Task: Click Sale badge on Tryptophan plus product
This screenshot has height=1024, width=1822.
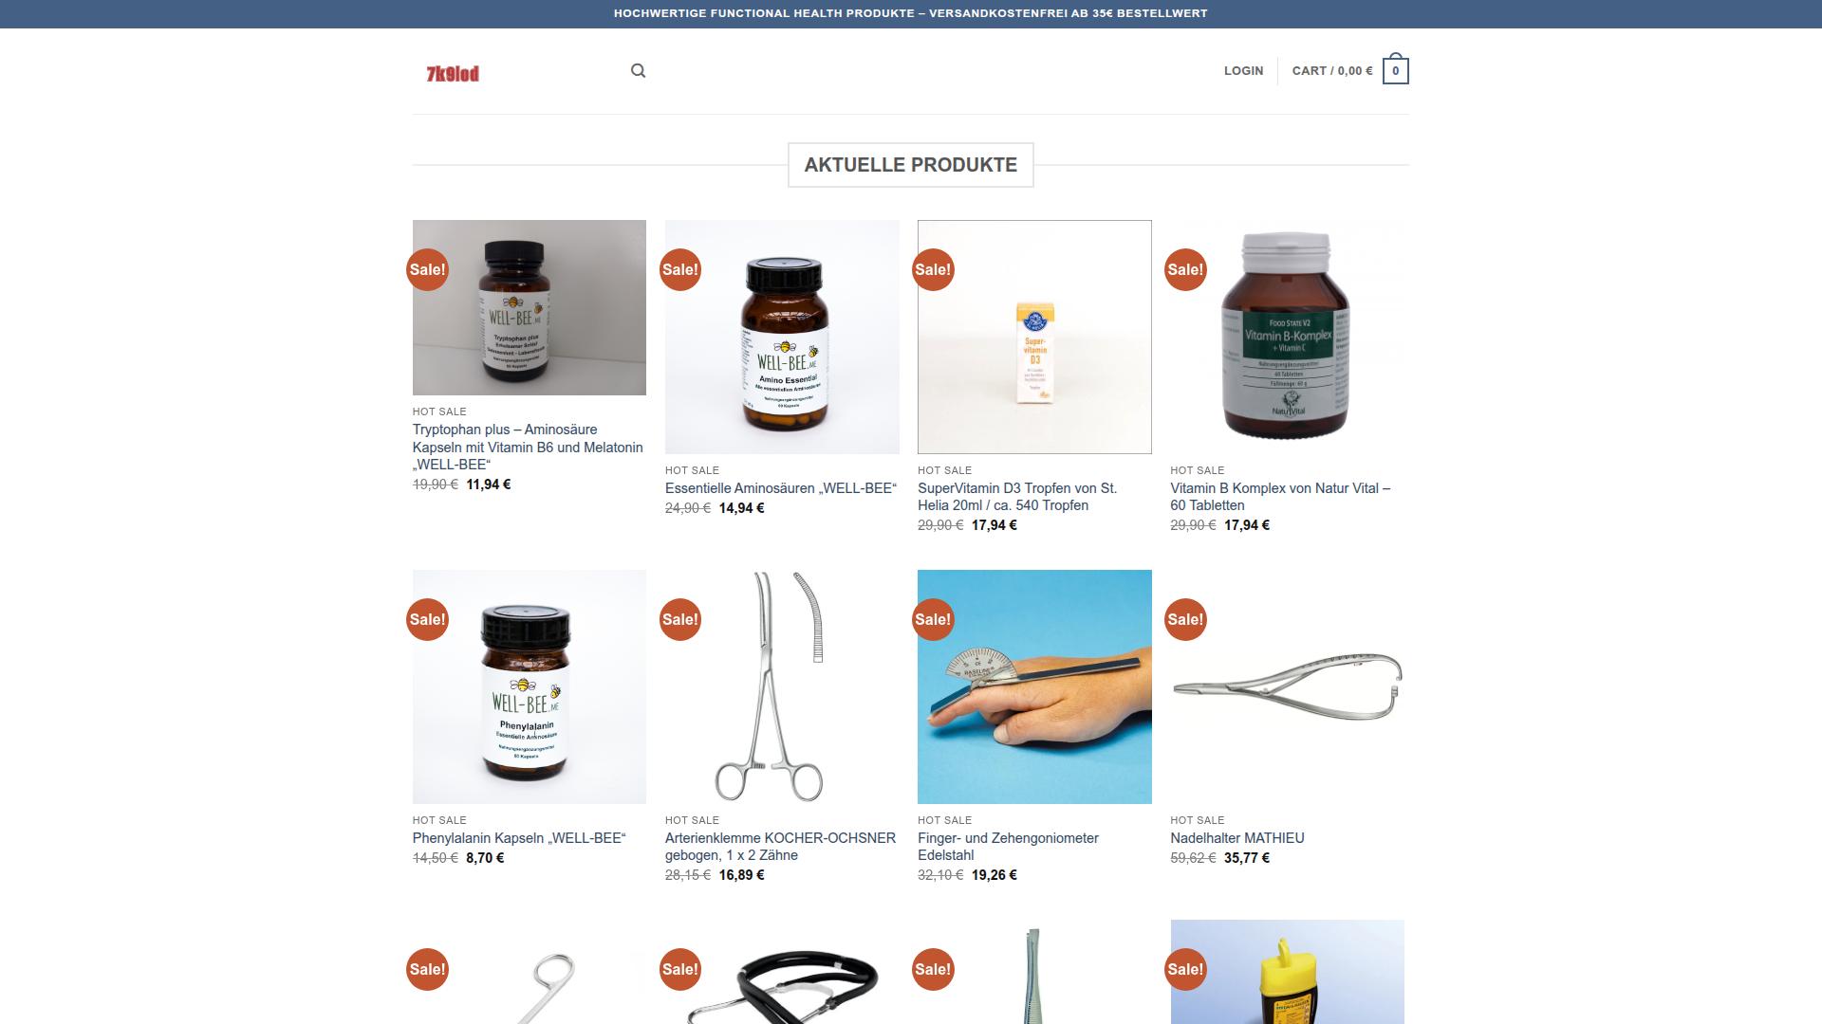Action: click(427, 269)
